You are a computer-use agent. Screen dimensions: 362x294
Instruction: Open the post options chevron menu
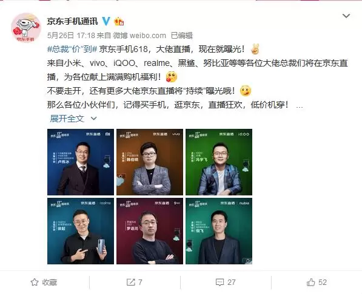[x=346, y=16]
